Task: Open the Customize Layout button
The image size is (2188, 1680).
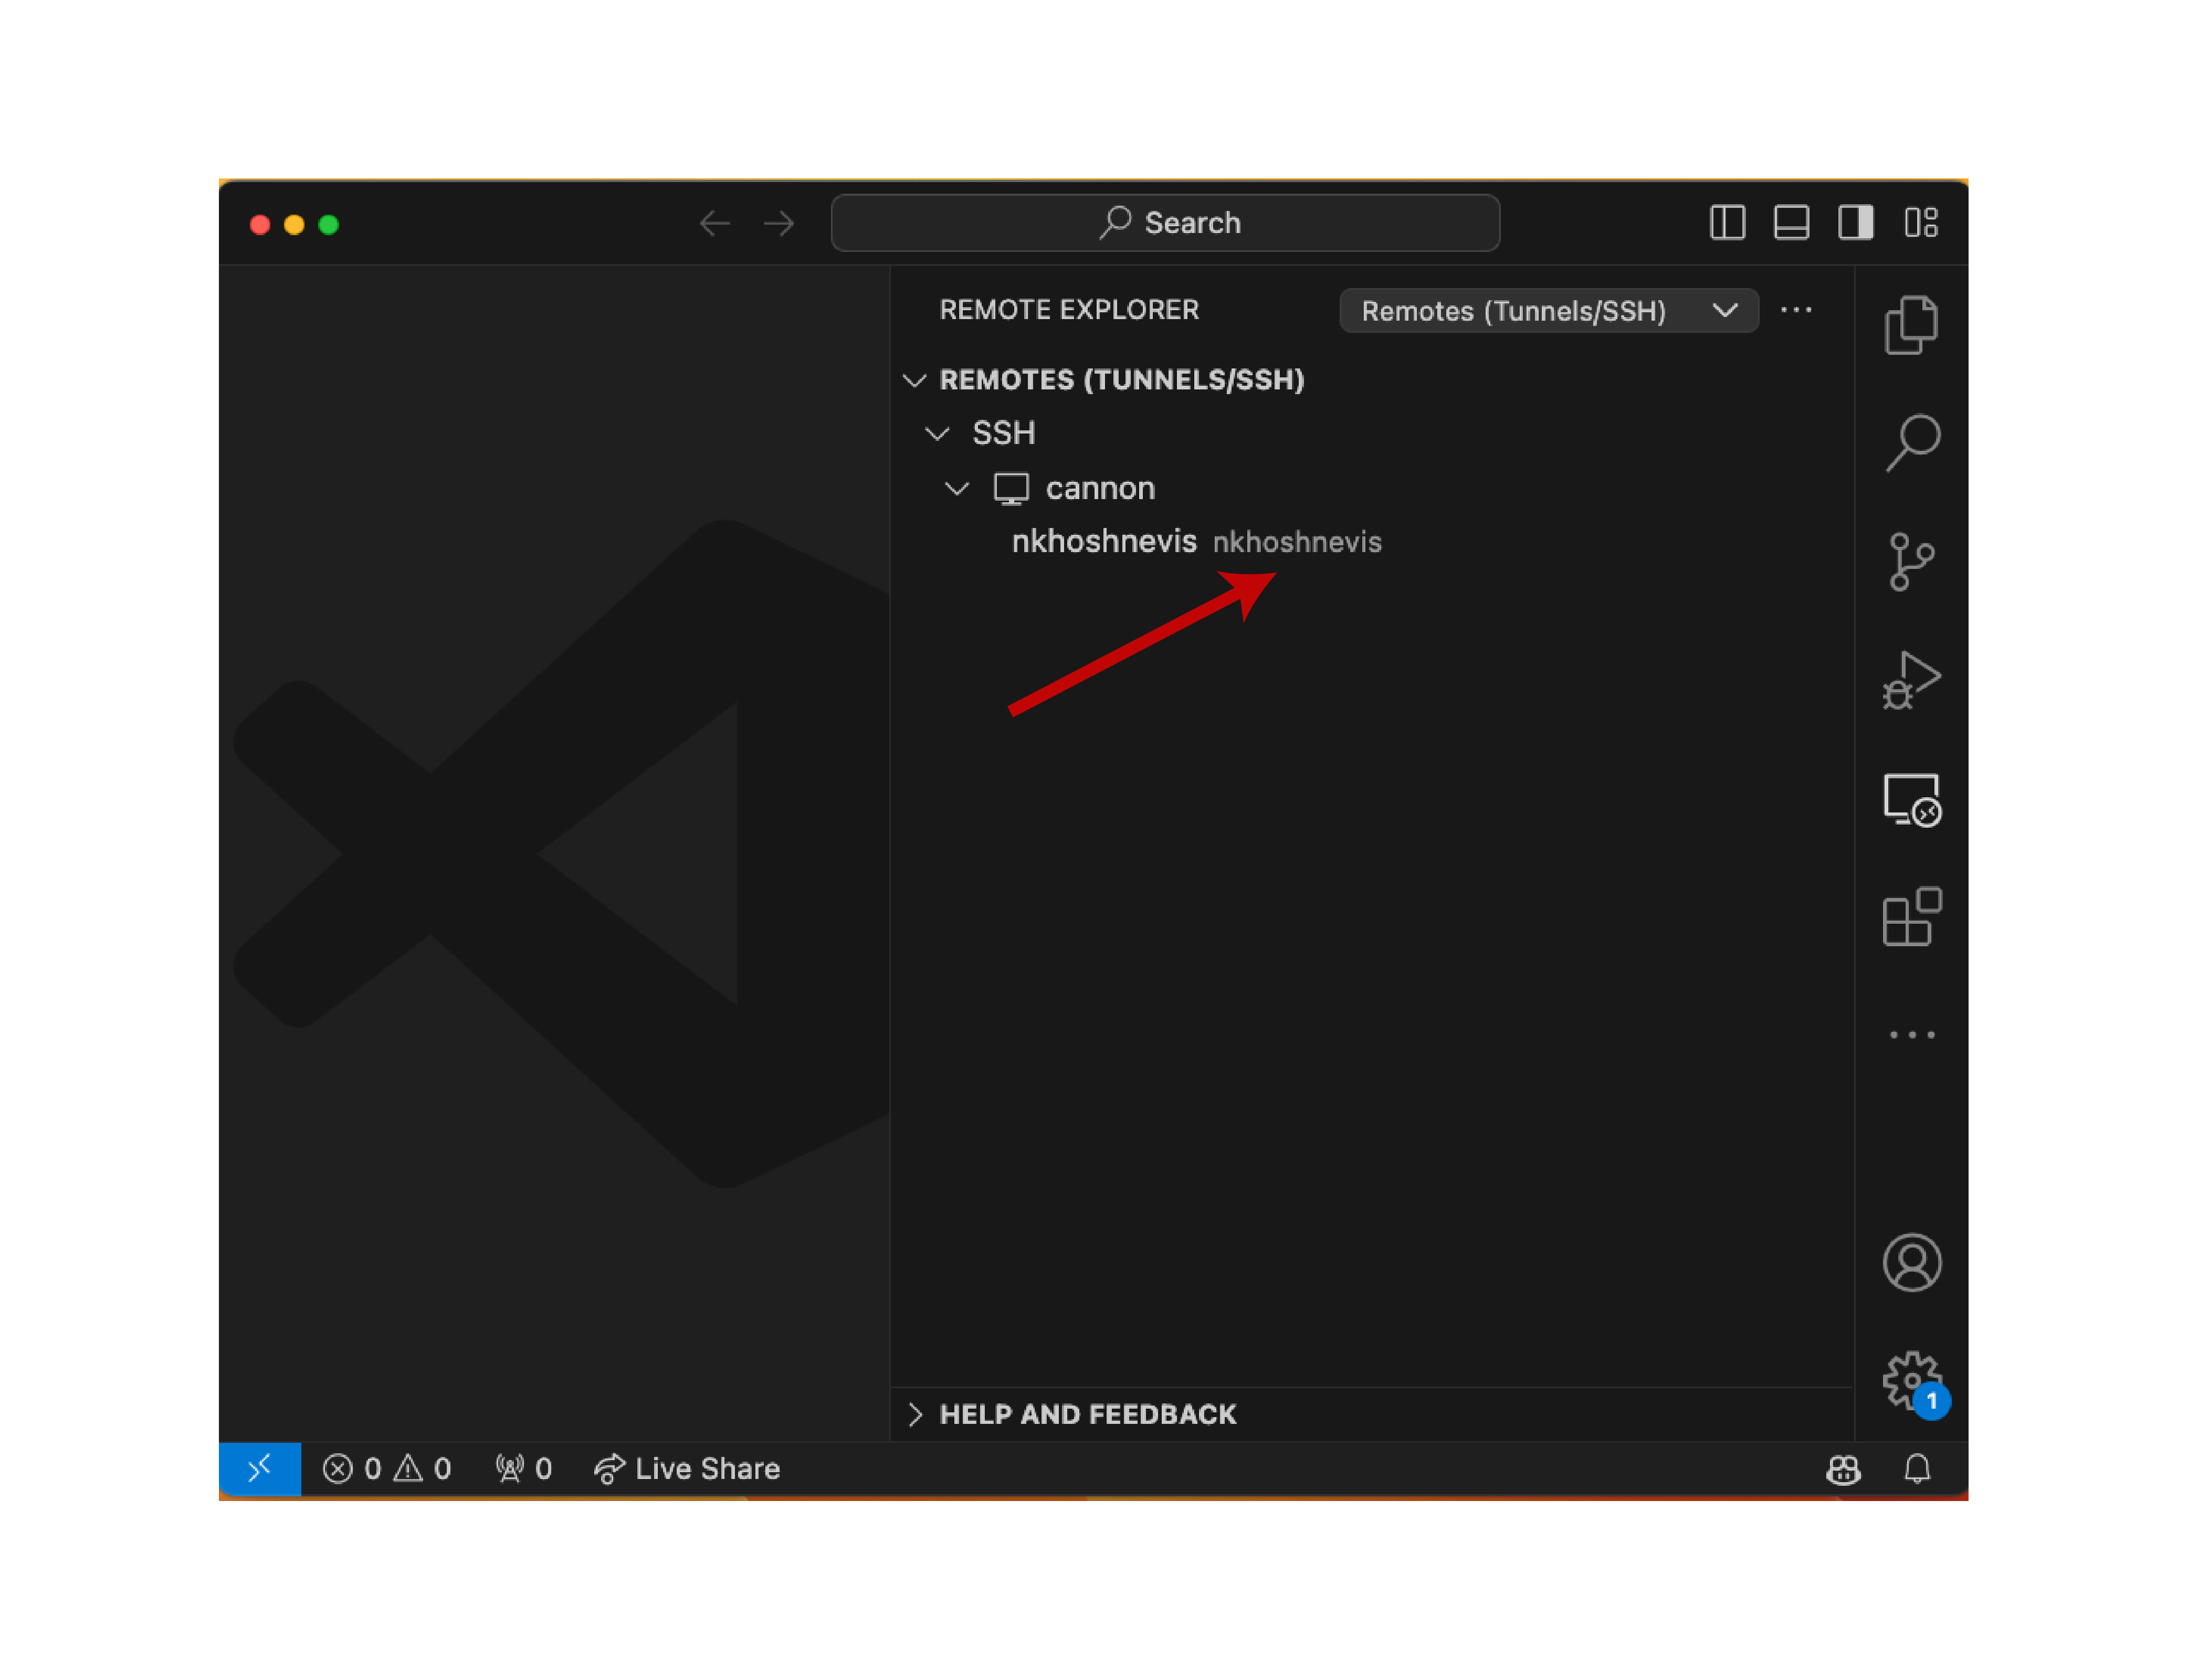Action: (x=1920, y=222)
